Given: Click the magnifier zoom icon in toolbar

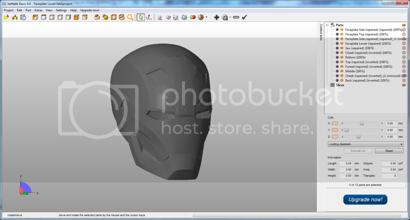Looking at the screenshot, I should pyautogui.click(x=130, y=17).
